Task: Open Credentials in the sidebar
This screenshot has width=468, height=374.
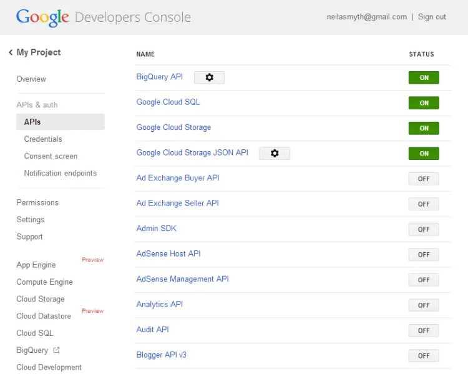Action: [x=43, y=139]
